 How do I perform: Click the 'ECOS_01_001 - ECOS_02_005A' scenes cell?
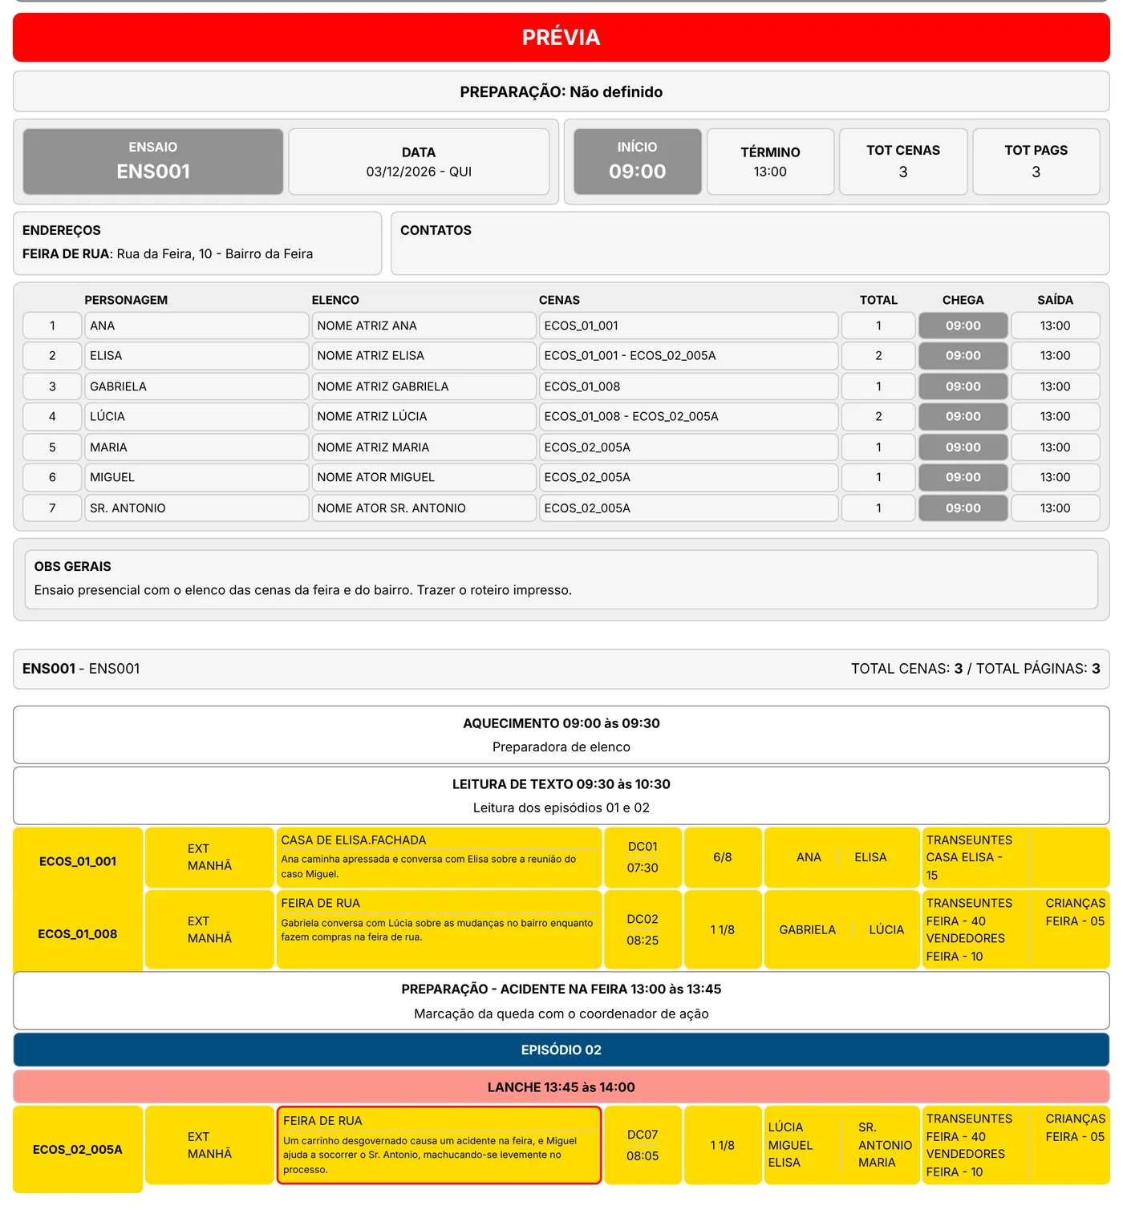688,355
